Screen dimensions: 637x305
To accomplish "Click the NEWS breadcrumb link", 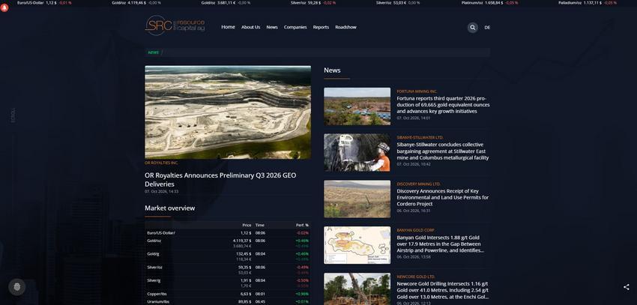I will pyautogui.click(x=153, y=52).
